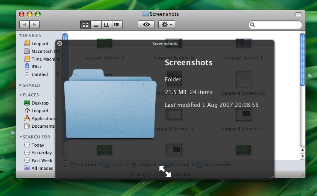317x196 pixels.
Task: Click the '21.5 MB, 24 items' text
Action: pyautogui.click(x=189, y=92)
